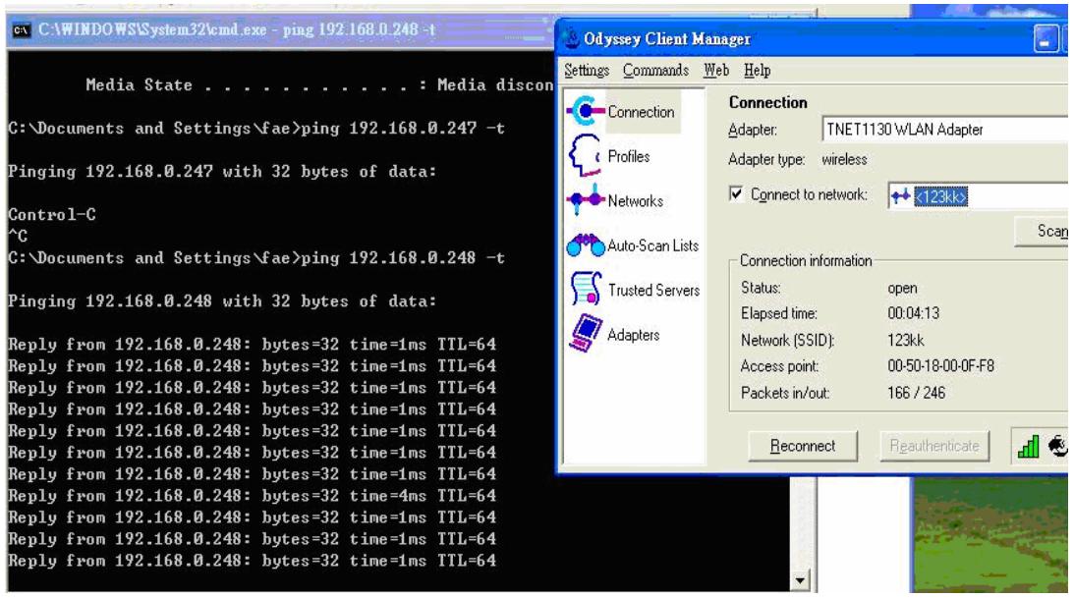Open the Trusted Servers scroll icon

point(586,288)
